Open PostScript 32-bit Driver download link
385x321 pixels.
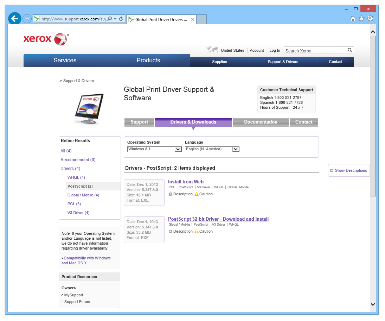(218, 219)
